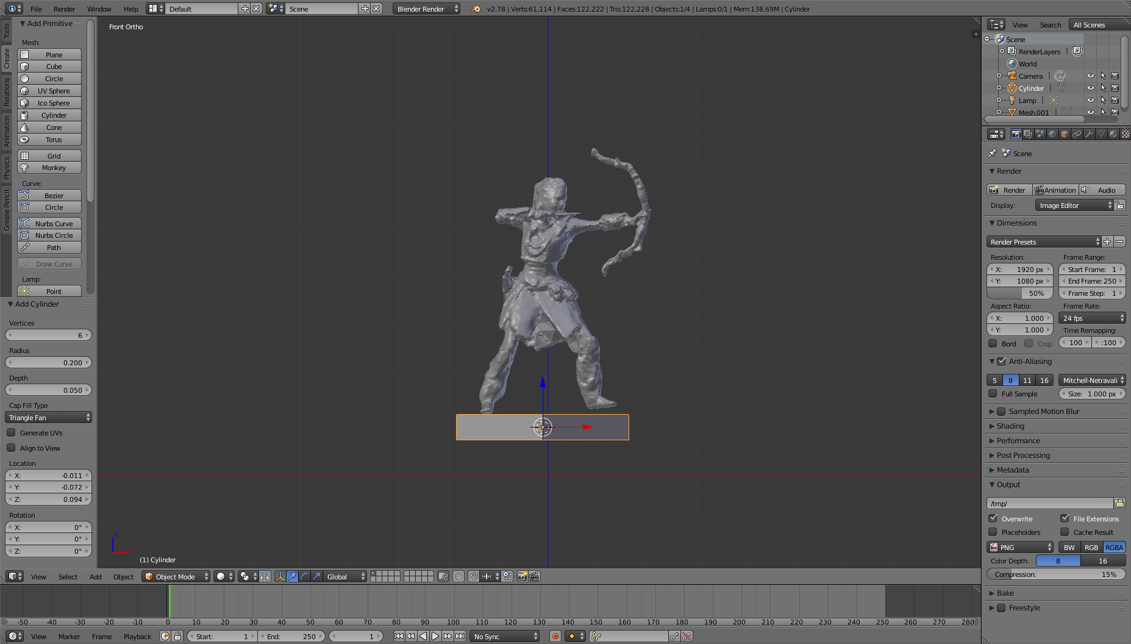Image resolution: width=1131 pixels, height=644 pixels.
Task: Open the Cap Fill Type dropdown
Action: coord(49,417)
